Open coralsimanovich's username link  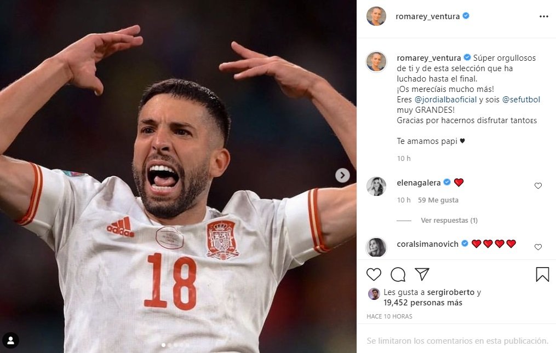(427, 244)
